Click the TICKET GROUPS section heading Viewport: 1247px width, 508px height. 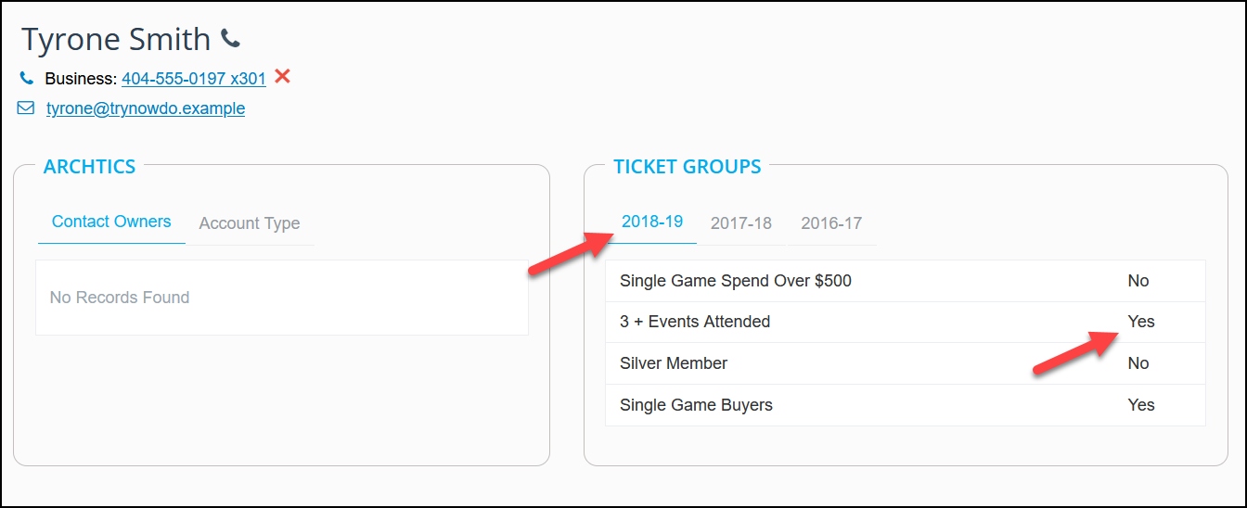[x=687, y=167]
